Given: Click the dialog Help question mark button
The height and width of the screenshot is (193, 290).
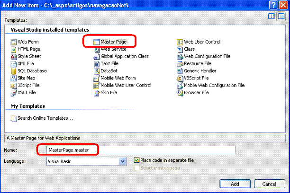Looking at the screenshot, I should (x=273, y=5).
